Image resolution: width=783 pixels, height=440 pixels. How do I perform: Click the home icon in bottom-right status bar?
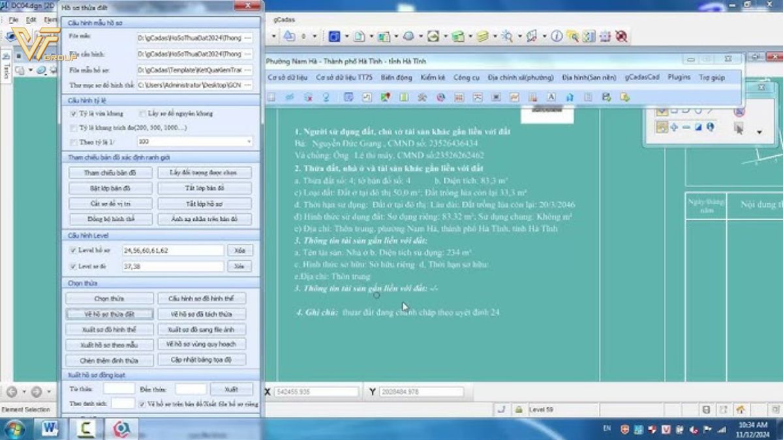coord(741,409)
